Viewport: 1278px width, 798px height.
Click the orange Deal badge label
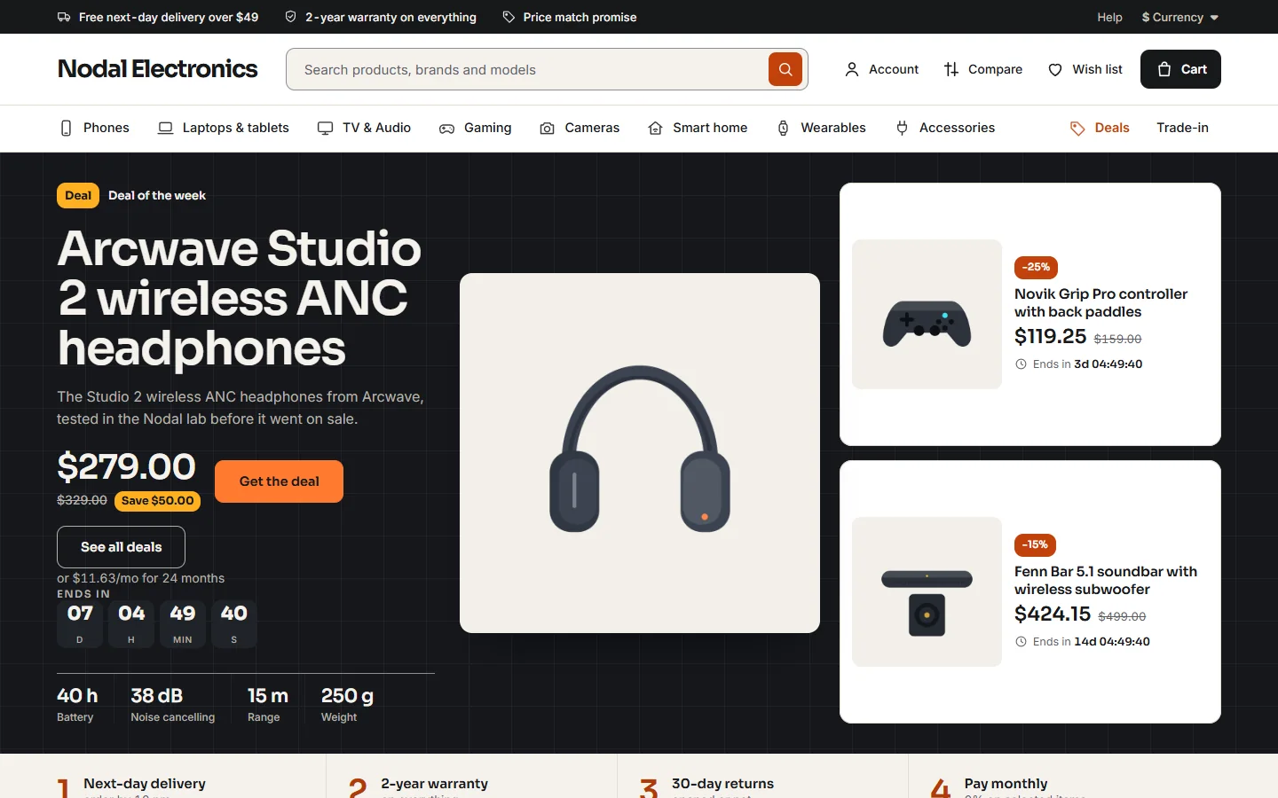78,195
